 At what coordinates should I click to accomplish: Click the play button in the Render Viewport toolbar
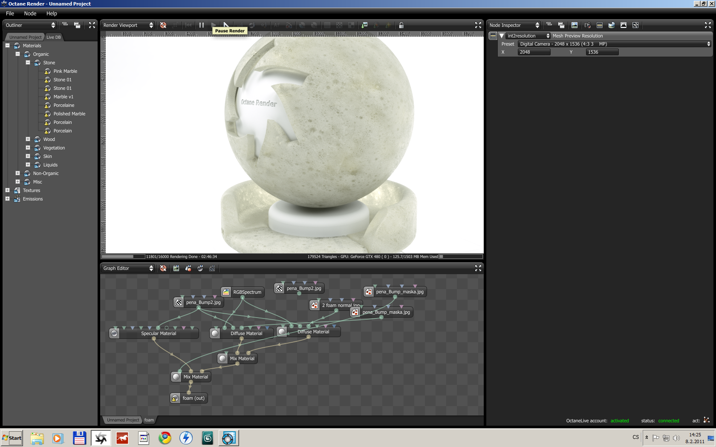click(214, 25)
